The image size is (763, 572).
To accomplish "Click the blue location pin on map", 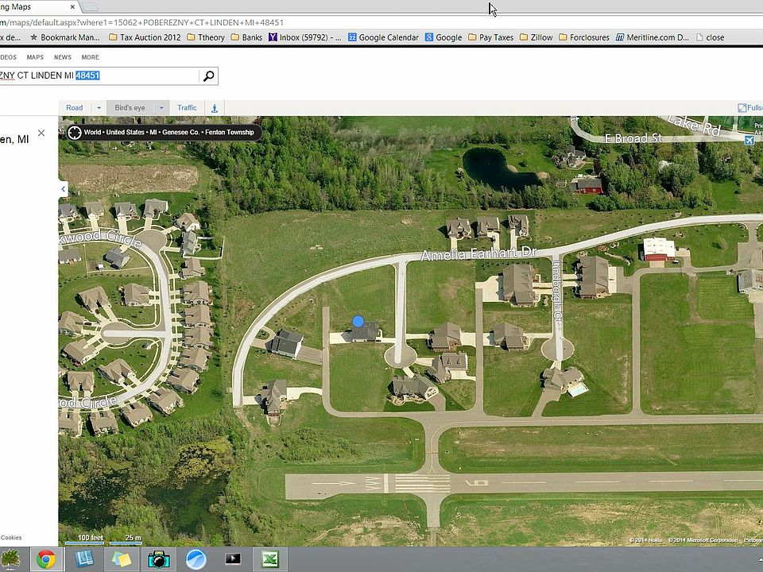I will pos(358,322).
